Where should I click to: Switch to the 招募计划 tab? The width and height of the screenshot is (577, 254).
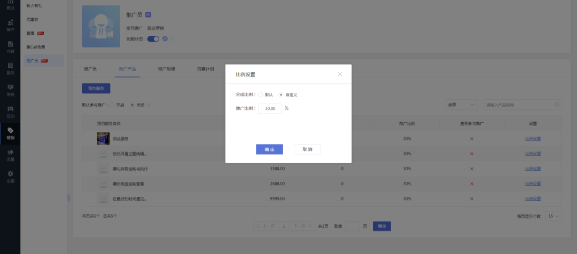(x=205, y=69)
